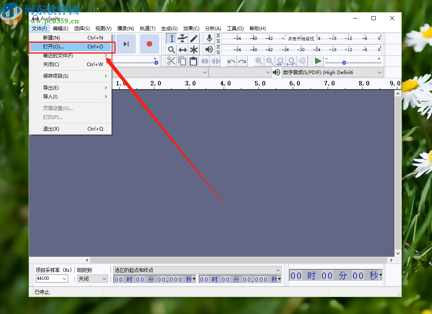Screen dimensions: 432x314
Task: Open the Snap-To 关闭 dropdown
Action: point(93,279)
